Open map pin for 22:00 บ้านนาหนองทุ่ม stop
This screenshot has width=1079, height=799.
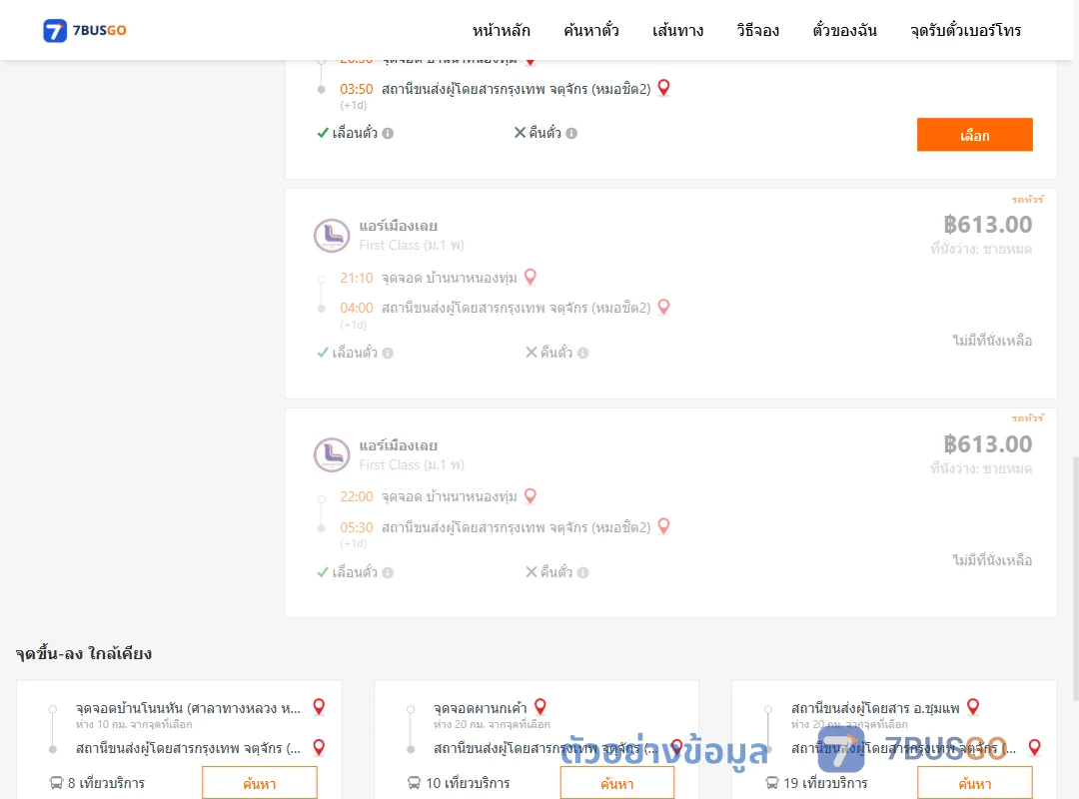531,495
